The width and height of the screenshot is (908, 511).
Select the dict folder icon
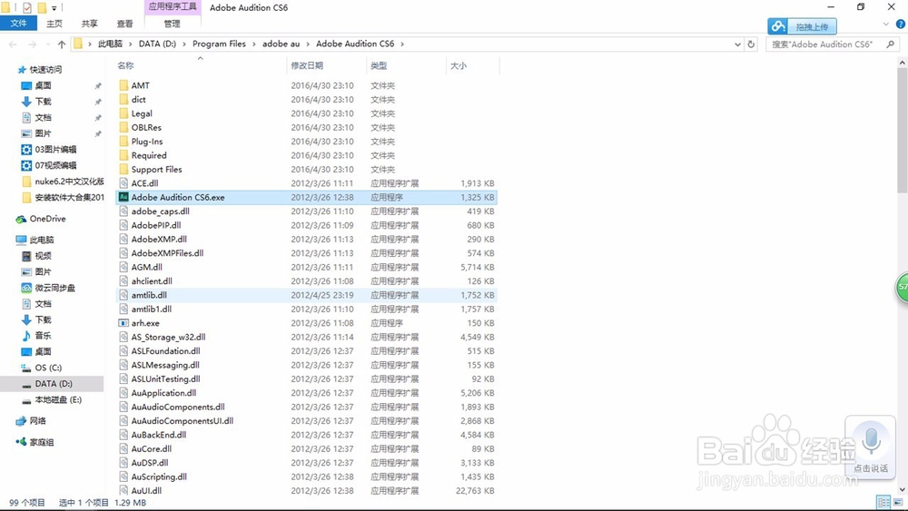[x=123, y=99]
